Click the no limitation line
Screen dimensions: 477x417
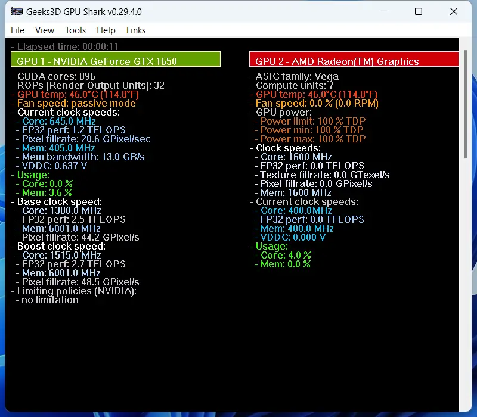pos(48,300)
